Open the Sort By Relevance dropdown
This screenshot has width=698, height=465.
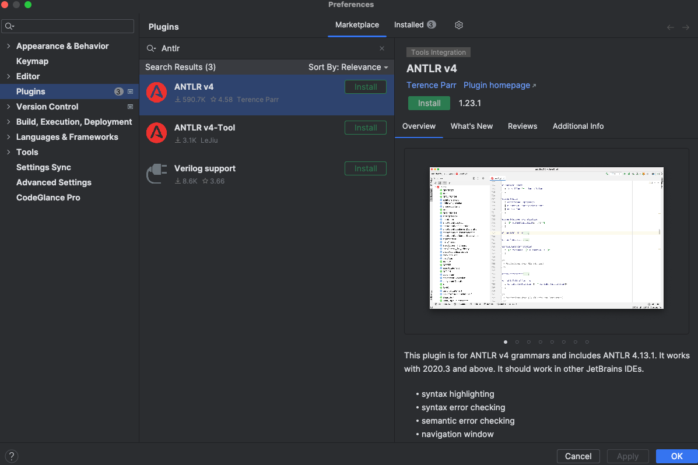tap(348, 67)
